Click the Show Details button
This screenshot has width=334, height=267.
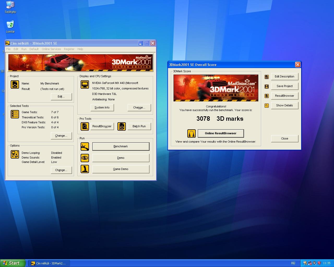click(284, 105)
